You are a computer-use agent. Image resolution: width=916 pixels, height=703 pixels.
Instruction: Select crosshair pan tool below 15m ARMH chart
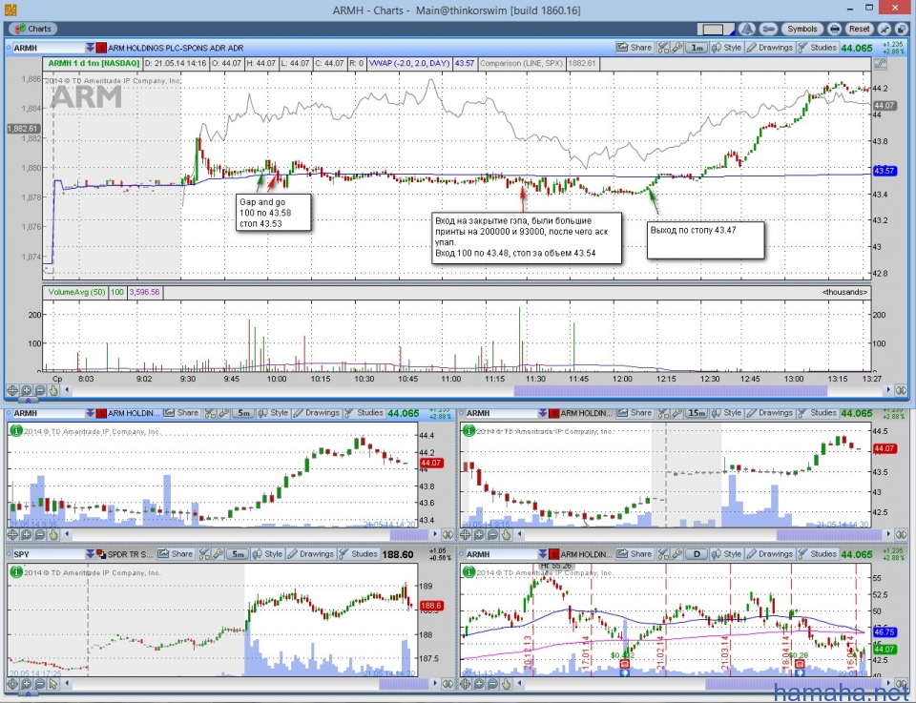coord(465,534)
